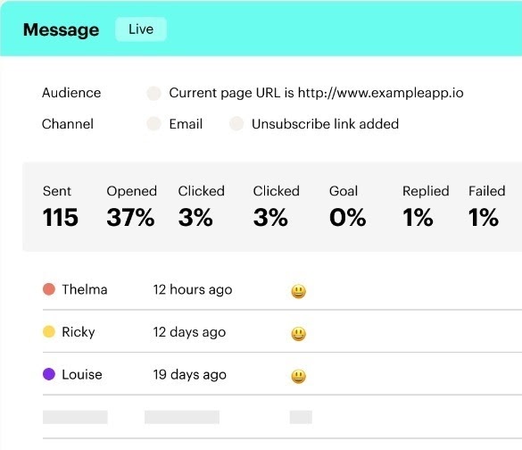Click the round icon beside Audience rule
522x450 pixels.
[153, 93]
